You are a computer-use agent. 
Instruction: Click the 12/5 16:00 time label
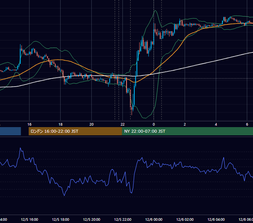pos(29,219)
